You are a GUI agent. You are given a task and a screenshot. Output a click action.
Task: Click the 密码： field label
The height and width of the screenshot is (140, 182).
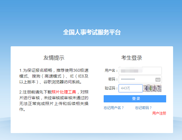point(113,80)
